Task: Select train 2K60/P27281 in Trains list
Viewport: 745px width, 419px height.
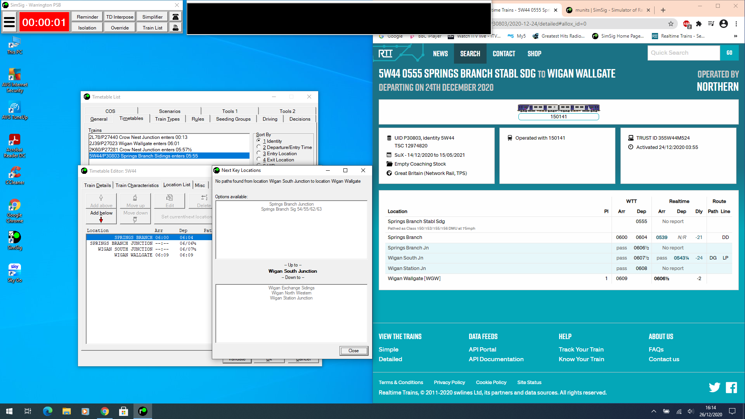Action: [169, 150]
